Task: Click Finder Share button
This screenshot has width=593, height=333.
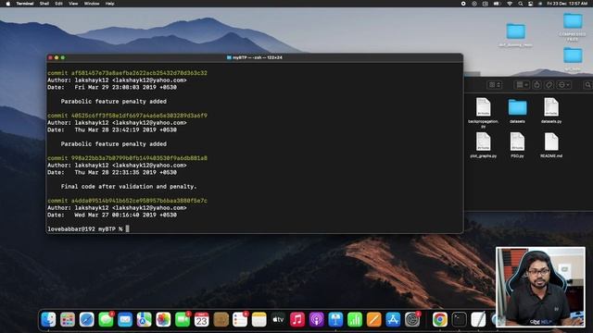Action: point(536,85)
